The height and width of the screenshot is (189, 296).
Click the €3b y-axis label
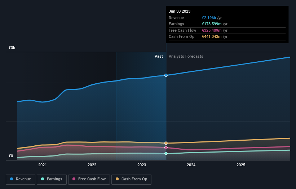12,48
